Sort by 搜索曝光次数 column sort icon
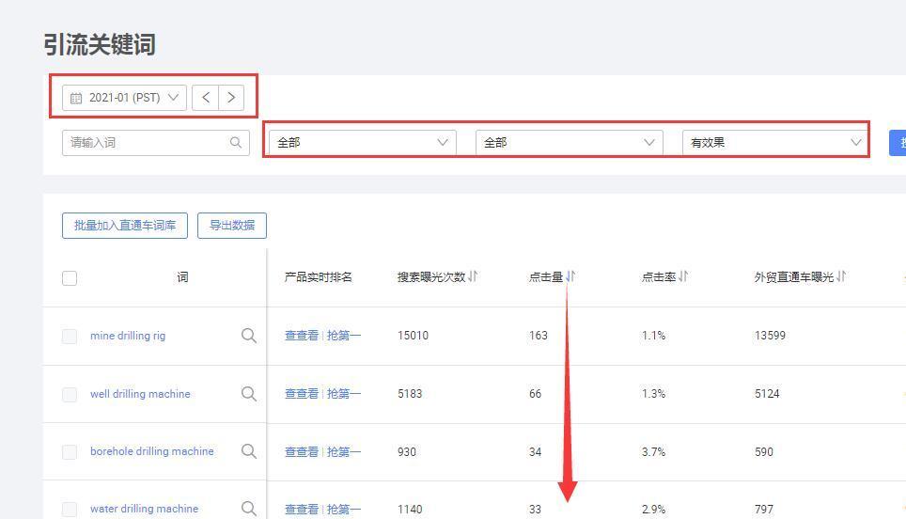This screenshot has height=519, width=906. pos(474,276)
